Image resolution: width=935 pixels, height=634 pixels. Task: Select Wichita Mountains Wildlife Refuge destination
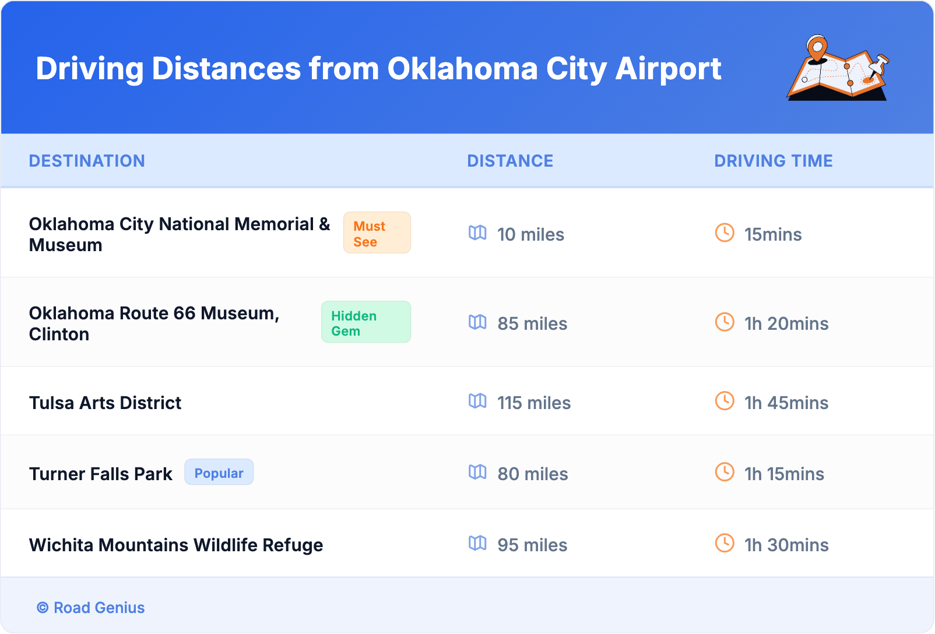176,545
